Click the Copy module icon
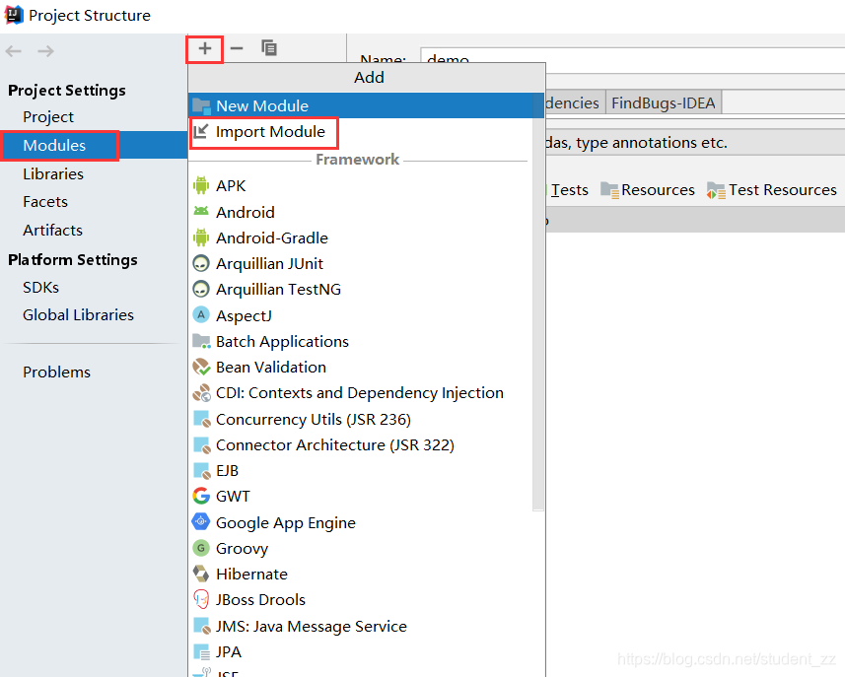The image size is (845, 677). [269, 48]
